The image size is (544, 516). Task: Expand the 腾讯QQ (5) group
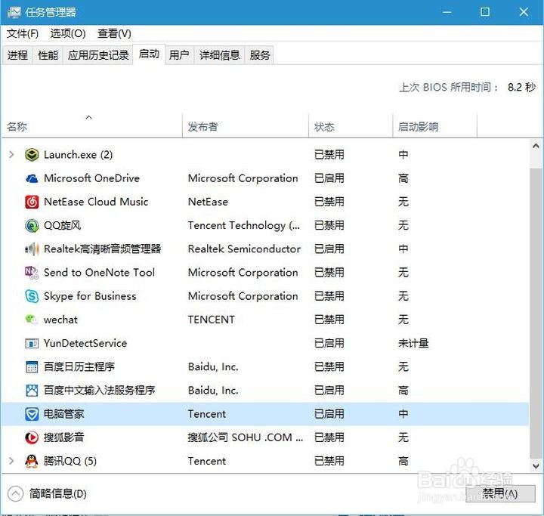click(x=11, y=461)
